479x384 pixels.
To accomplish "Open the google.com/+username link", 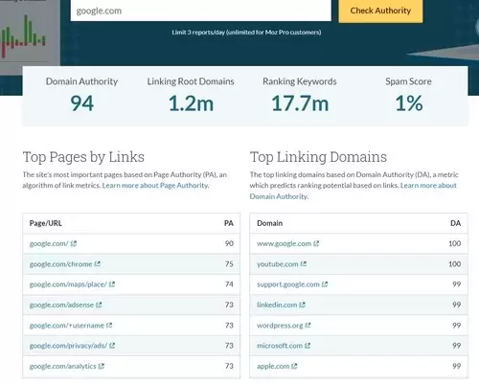I will [x=67, y=326].
